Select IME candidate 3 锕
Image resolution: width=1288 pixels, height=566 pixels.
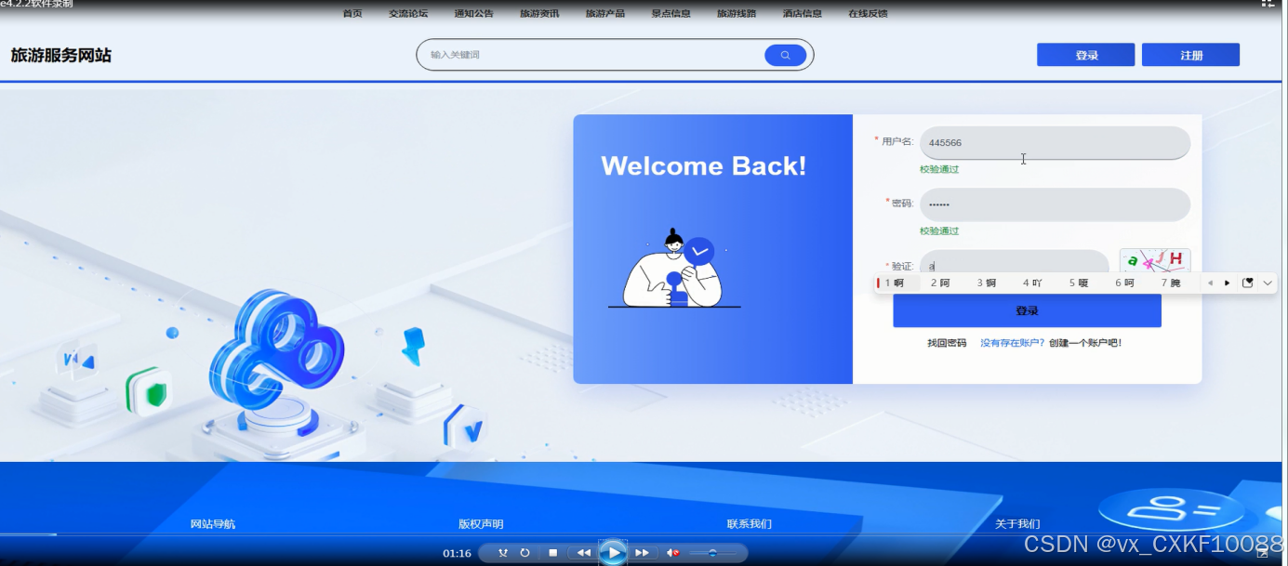pyautogui.click(x=987, y=283)
